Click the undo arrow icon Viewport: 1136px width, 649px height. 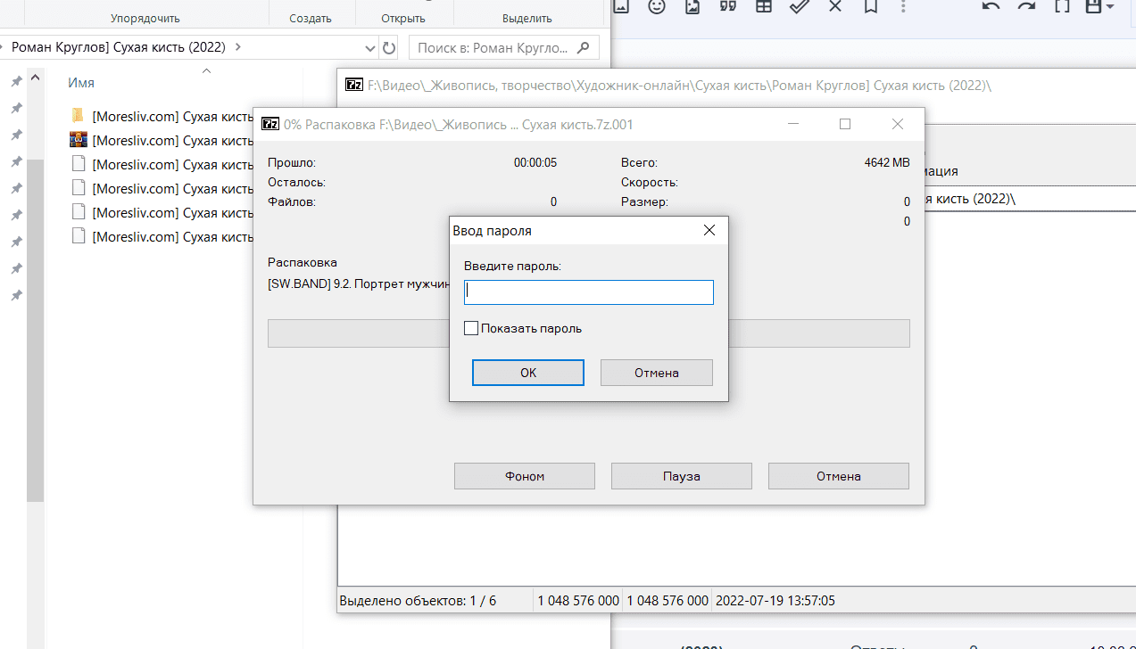pyautogui.click(x=991, y=6)
